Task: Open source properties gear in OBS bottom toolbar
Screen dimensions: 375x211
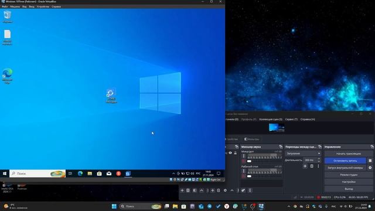Action: click(x=225, y=190)
